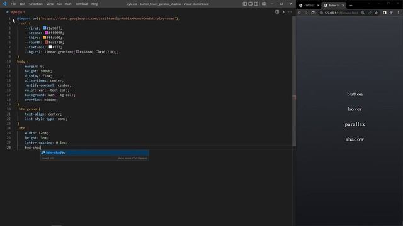403x226 pixels.
Task: Click the 'button' item in browser page
Action: pyautogui.click(x=355, y=94)
